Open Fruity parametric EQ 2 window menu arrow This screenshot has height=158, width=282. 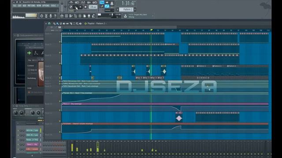[x=15, y=36]
